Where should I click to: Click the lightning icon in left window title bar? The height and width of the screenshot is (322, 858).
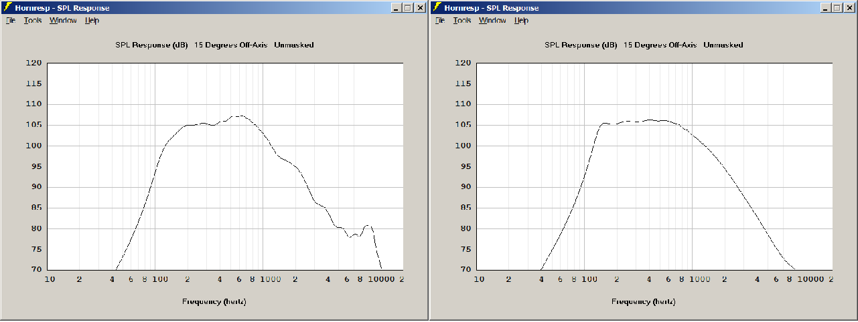click(8, 7)
